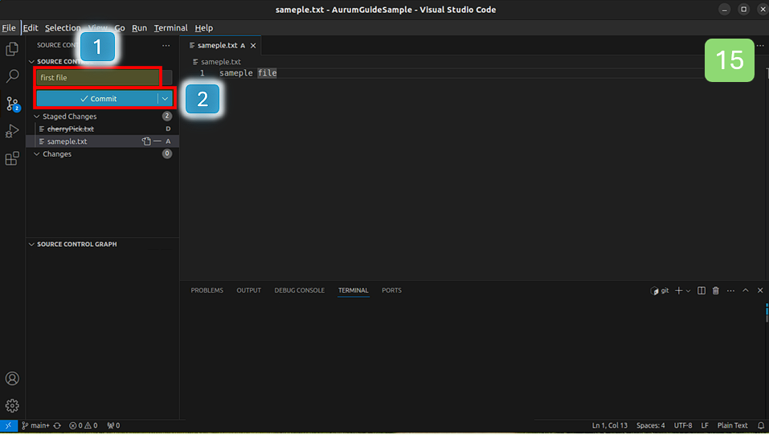Open editor more actions ellipsis at top right
Viewport: 769px width, 435px height.
(760, 45)
